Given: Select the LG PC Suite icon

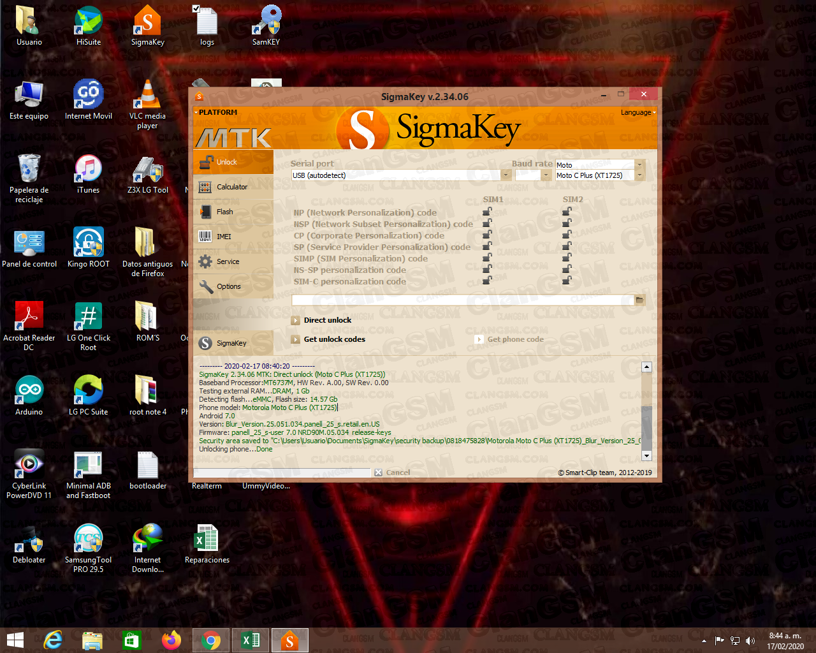Looking at the screenshot, I should click(x=89, y=397).
